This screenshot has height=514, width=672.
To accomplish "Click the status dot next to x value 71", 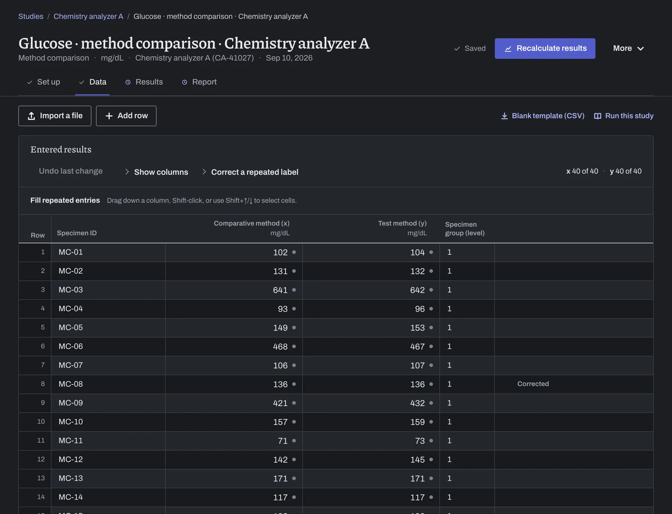I will pos(294,441).
